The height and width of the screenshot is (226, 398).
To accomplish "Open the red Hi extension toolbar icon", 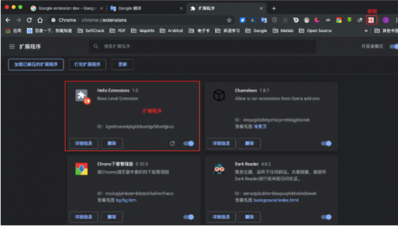I will point(371,20).
